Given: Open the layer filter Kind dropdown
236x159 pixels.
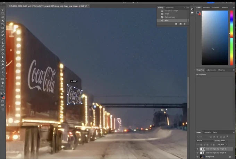Looking at the screenshot, I should pos(202,137).
